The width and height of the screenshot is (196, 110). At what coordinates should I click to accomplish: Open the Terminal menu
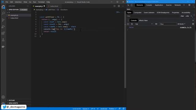point(41,2)
